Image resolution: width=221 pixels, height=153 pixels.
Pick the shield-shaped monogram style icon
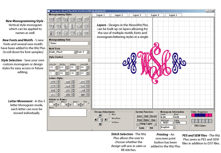(x=72, y=33)
